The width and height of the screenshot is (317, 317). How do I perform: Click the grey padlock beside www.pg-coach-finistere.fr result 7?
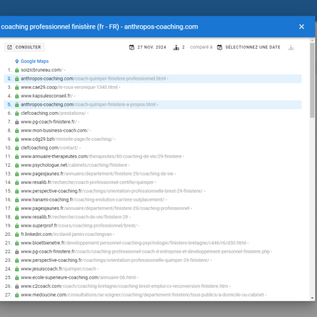click(x=17, y=122)
